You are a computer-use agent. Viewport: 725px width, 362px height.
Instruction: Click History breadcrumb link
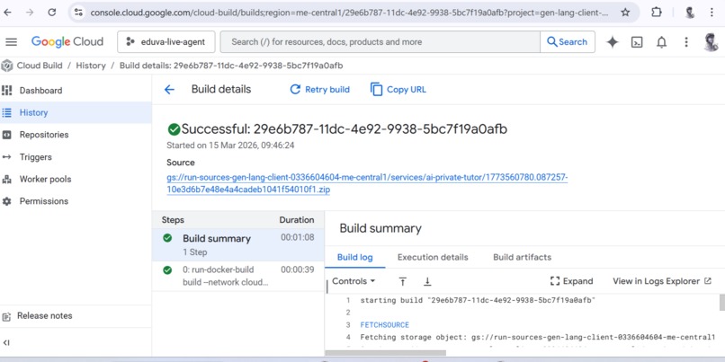[91, 66]
